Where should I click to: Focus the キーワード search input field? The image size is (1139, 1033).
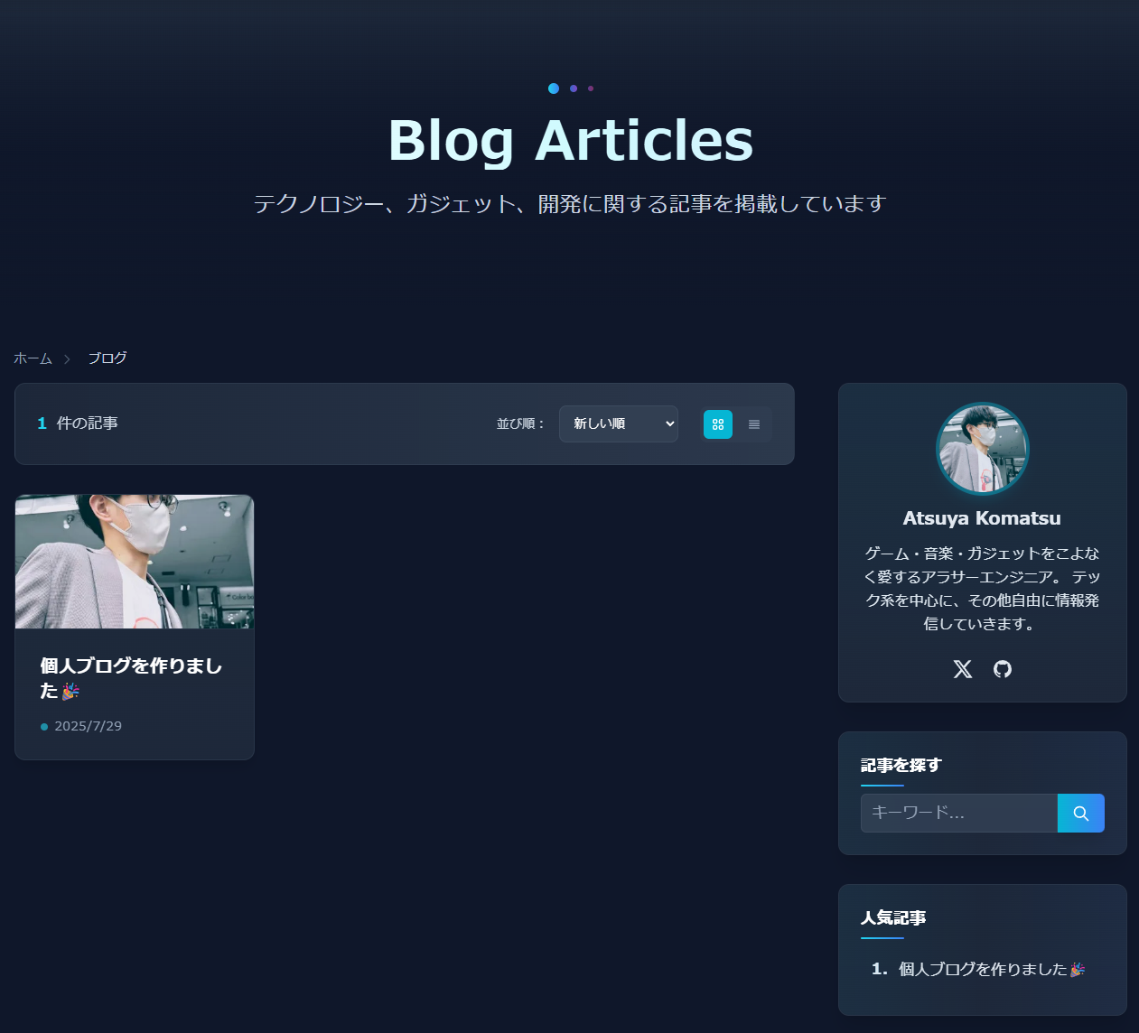[x=959, y=813]
